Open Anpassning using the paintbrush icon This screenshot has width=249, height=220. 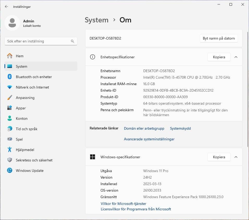click(10, 98)
